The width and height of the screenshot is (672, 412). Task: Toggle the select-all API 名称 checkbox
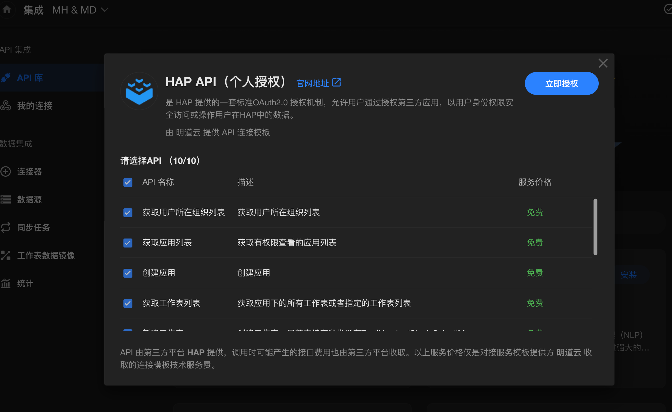click(x=128, y=182)
